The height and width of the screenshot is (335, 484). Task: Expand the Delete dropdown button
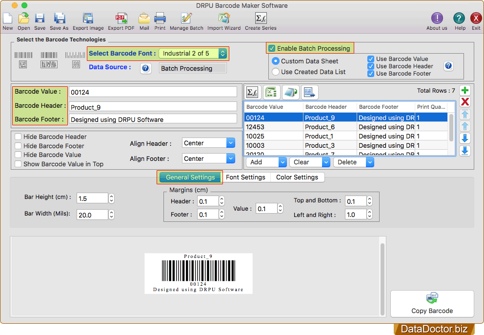370,162
